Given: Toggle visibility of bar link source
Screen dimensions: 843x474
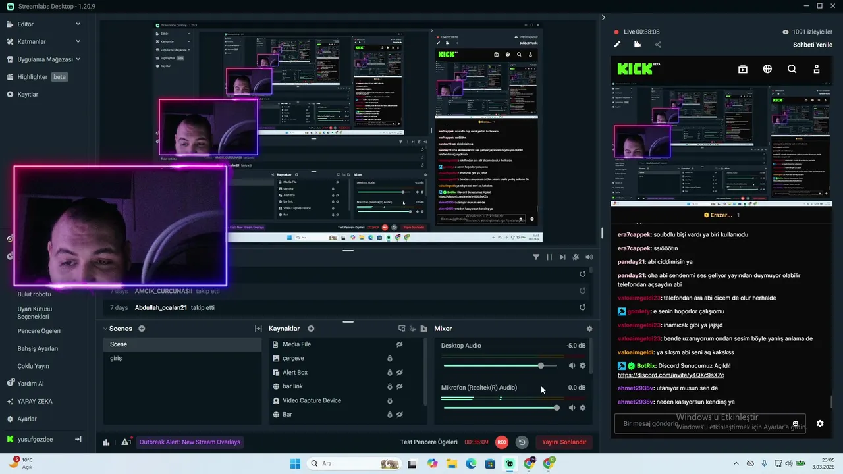Looking at the screenshot, I should (x=399, y=386).
